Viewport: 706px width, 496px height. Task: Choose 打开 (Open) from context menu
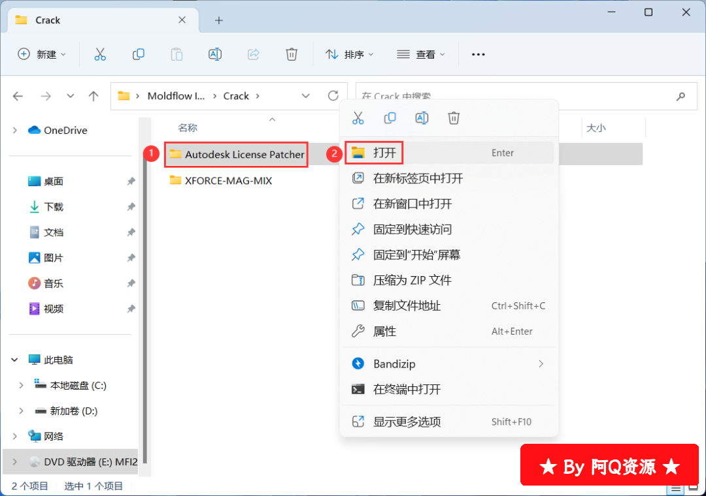448,153
